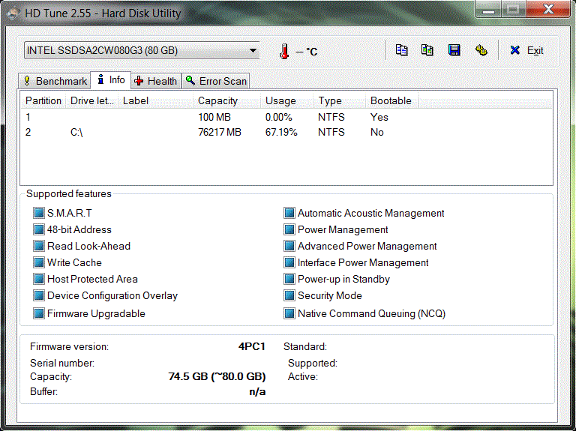Viewport: 576px width, 431px height.
Task: Select the Info tab
Action: pyautogui.click(x=110, y=80)
